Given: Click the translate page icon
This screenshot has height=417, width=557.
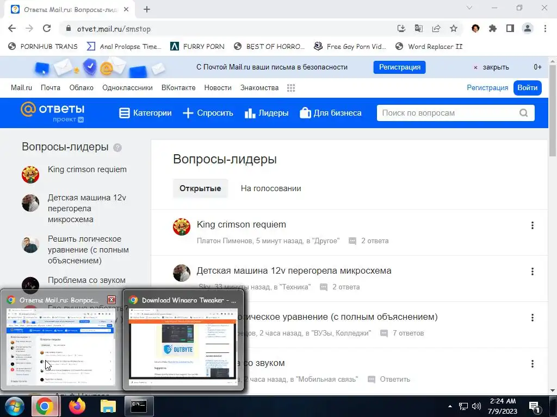Looking at the screenshot, I should (x=419, y=28).
